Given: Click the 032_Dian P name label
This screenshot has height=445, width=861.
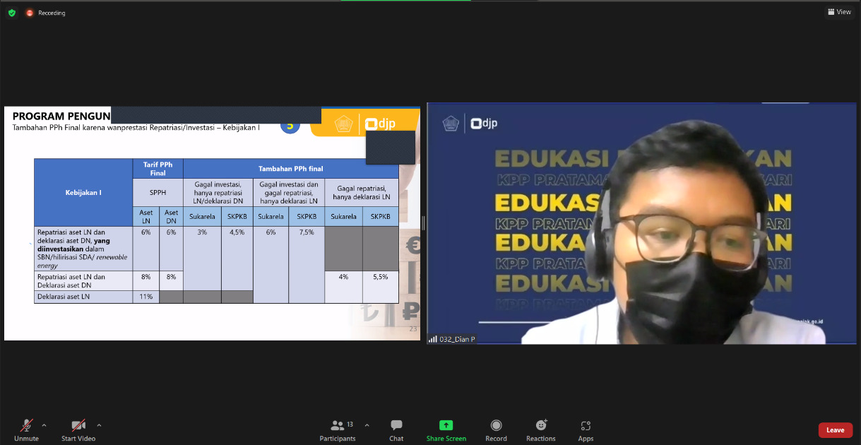Looking at the screenshot, I should pyautogui.click(x=457, y=340).
